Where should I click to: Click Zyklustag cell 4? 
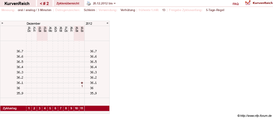pyautogui.click(x=45, y=108)
